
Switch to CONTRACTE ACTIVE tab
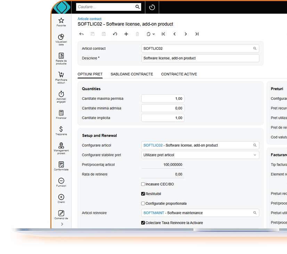[x=179, y=74]
